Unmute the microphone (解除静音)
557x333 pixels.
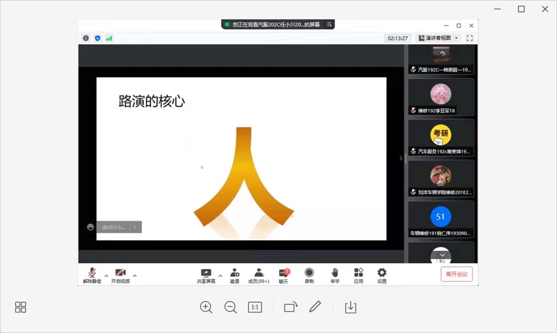(x=92, y=275)
